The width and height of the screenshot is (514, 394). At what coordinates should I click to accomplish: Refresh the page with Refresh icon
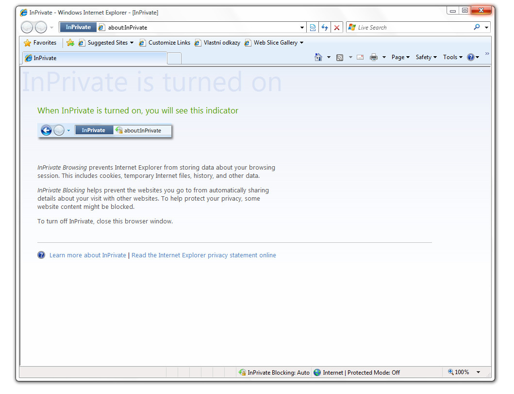pyautogui.click(x=325, y=28)
